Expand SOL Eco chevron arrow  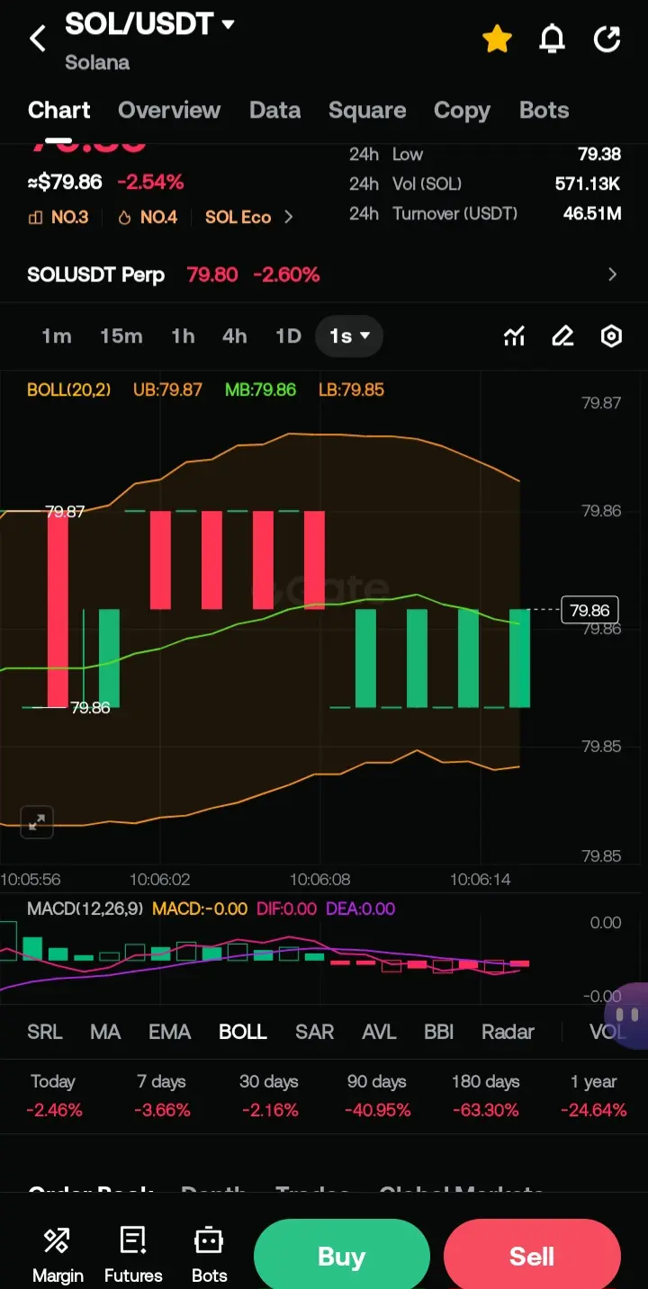point(288,217)
